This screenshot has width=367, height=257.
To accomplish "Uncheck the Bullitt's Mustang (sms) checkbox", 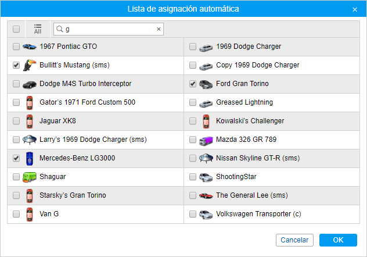I will pyautogui.click(x=16, y=65).
